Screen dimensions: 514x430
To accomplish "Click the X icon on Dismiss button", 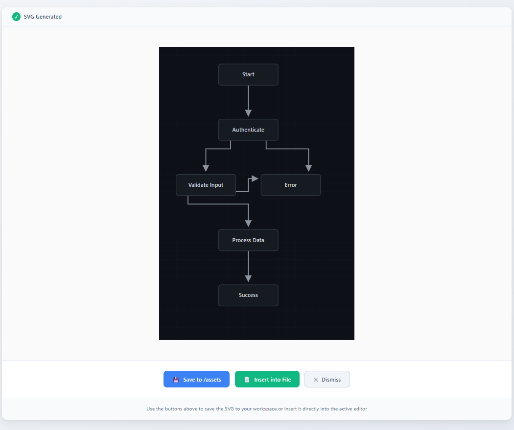I will click(316, 380).
